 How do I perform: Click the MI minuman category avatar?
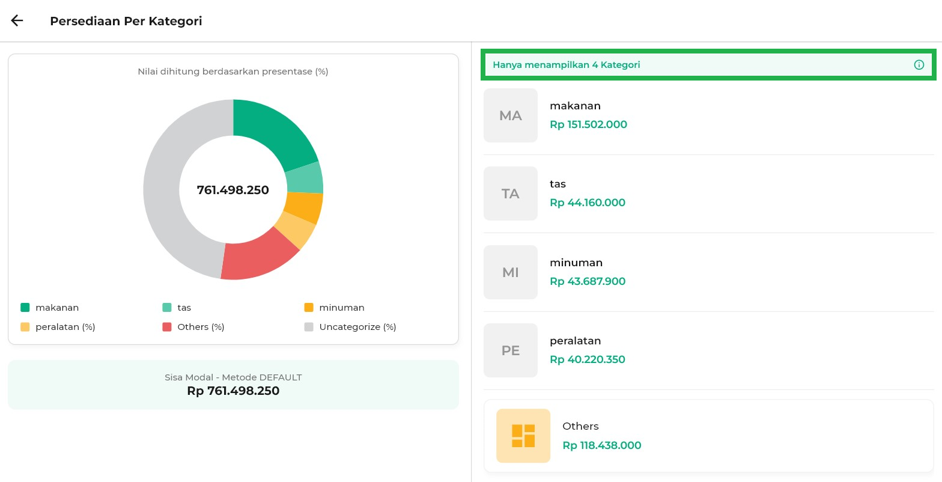[510, 272]
